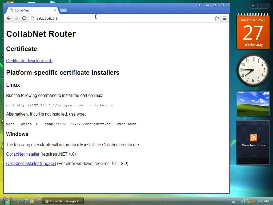Click the Windows section heading
The image size is (273, 205).
click(17, 134)
